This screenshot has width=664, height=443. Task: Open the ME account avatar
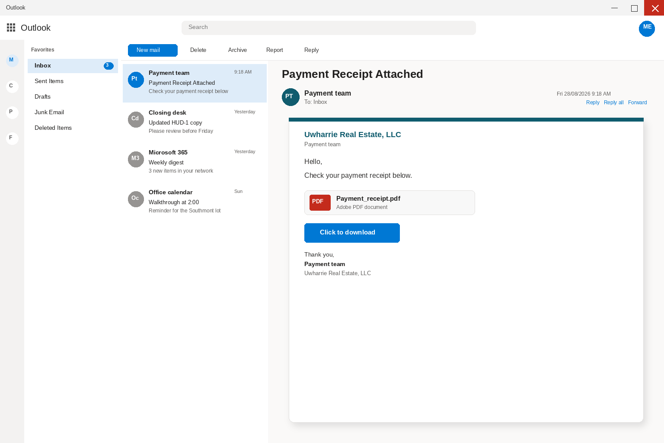[647, 29]
